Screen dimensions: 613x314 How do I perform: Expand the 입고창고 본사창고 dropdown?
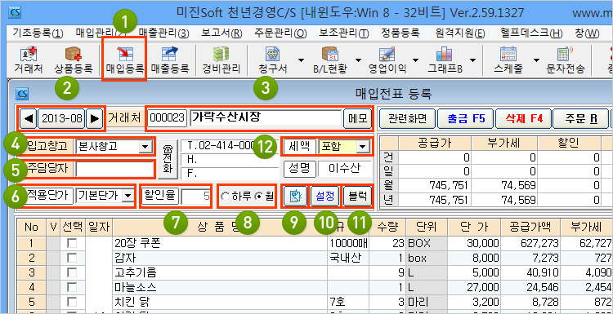[145, 147]
